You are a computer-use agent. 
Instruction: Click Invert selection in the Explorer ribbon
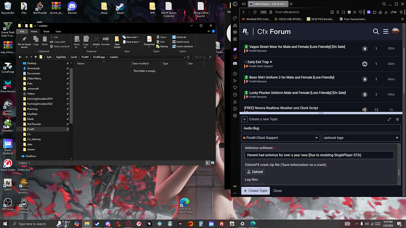click(x=182, y=47)
